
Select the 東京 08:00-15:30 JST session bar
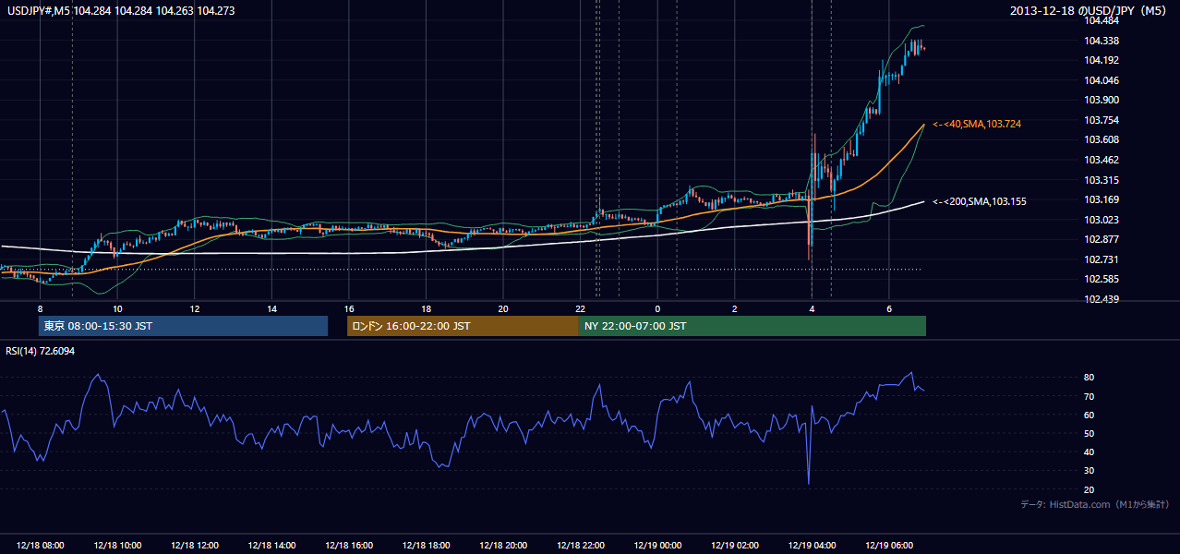(183, 326)
